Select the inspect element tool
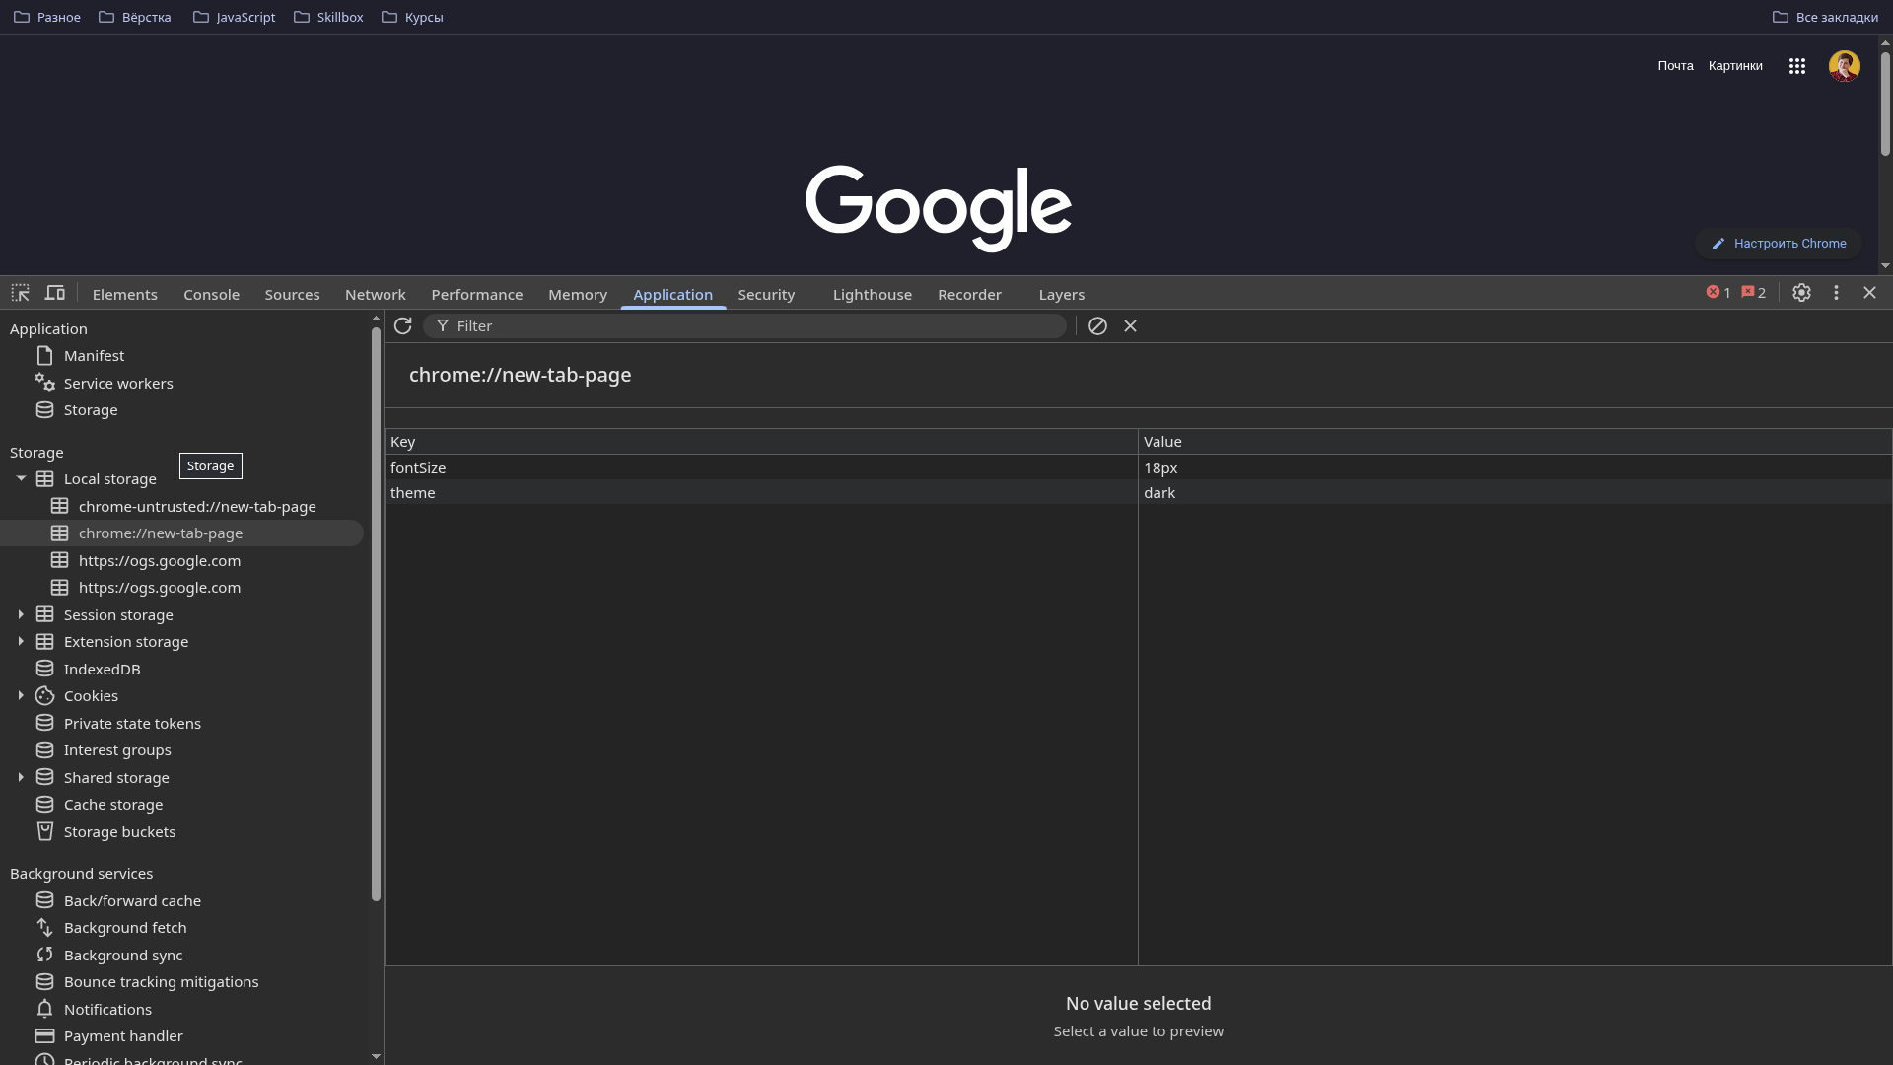This screenshot has height=1065, width=1893. pyautogui.click(x=20, y=293)
